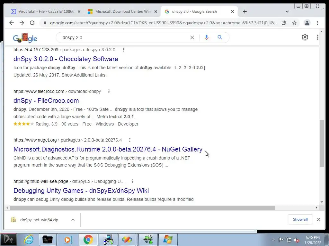Screen dimensions: 329x246
Task: Click the filecroco.com breadcrumb URL text
Action: coord(57,91)
